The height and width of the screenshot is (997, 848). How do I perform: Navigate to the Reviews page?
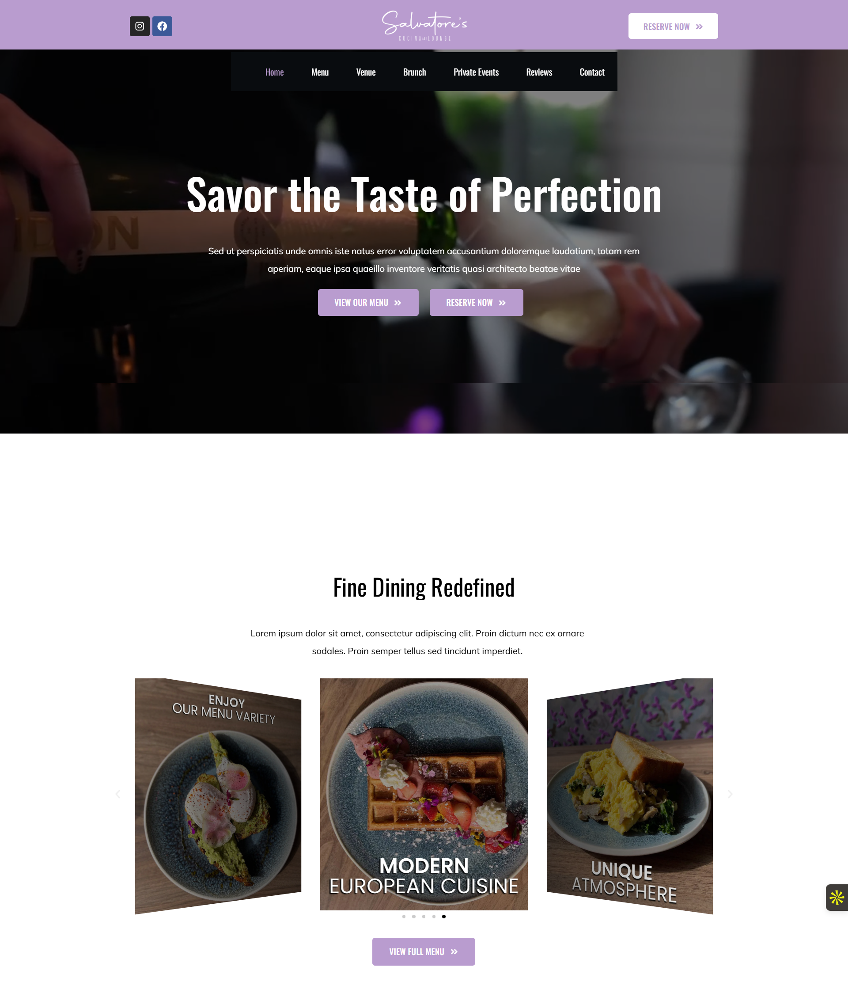pyautogui.click(x=539, y=72)
